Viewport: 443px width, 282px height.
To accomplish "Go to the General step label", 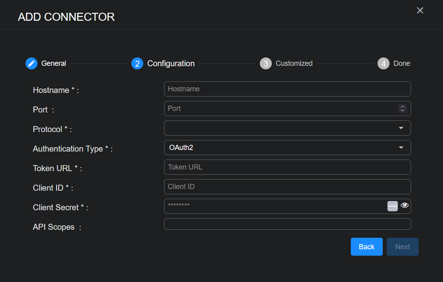I will pos(53,63).
